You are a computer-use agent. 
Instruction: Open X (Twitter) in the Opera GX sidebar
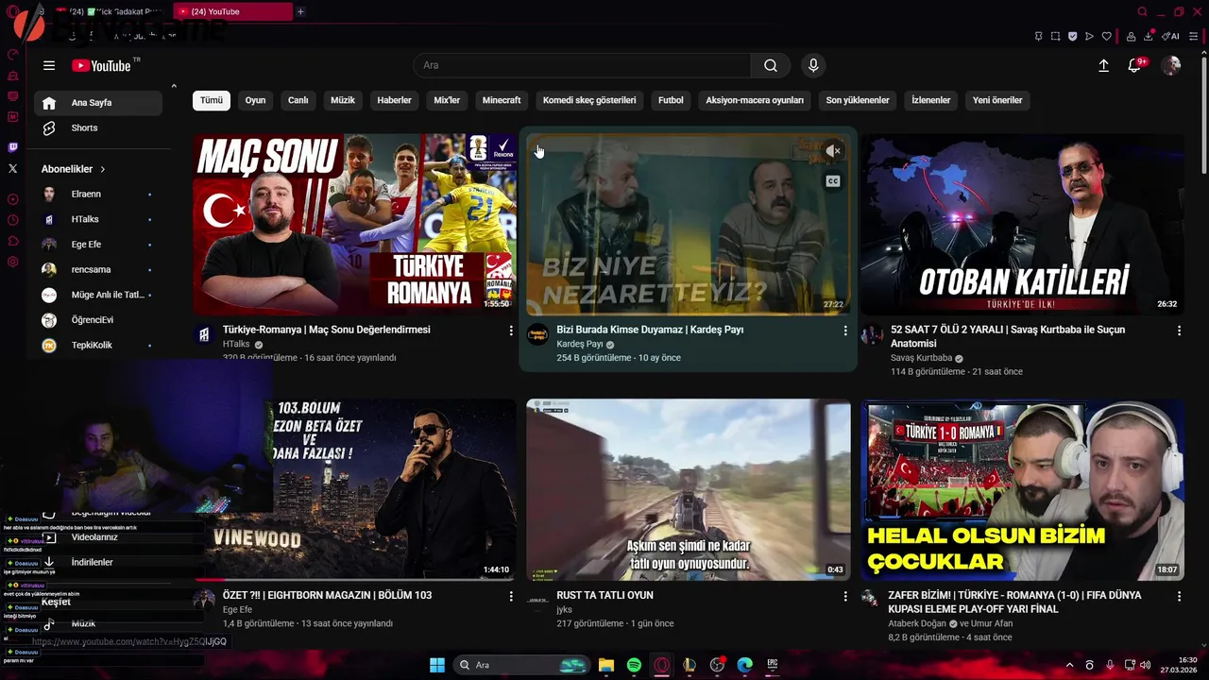pos(12,168)
